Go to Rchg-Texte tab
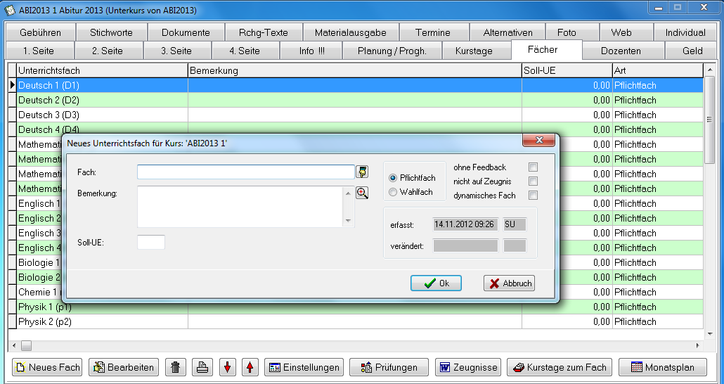 pos(263,32)
